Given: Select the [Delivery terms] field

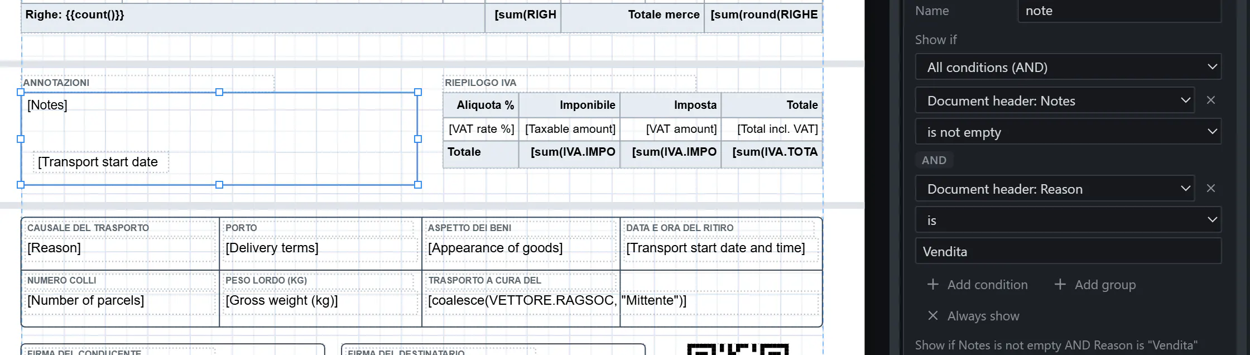Looking at the screenshot, I should (320, 249).
